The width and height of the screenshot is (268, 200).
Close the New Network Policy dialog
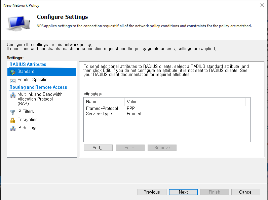point(262,5)
